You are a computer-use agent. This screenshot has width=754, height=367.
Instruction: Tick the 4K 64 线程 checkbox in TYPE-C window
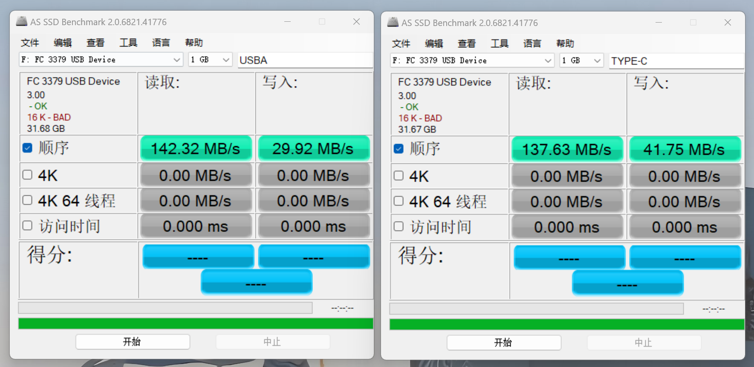(399, 201)
